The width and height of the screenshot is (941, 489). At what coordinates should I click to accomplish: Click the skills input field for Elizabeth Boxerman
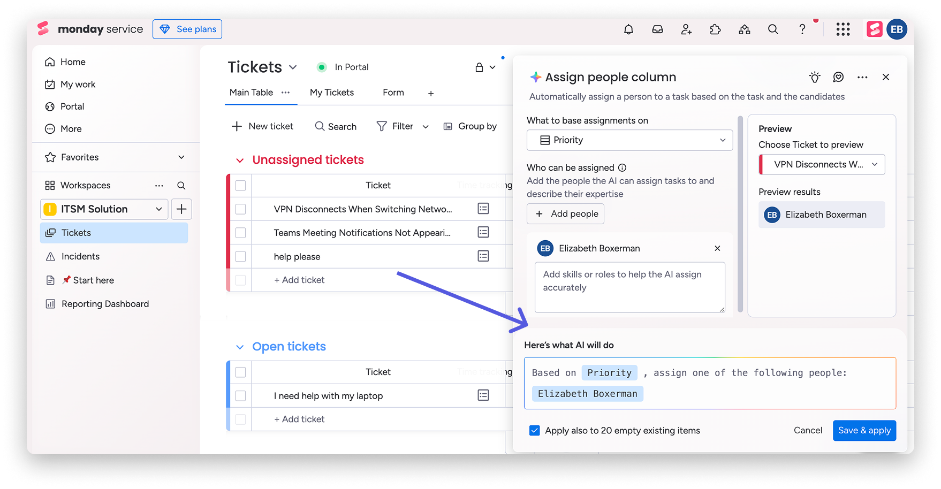tap(629, 287)
